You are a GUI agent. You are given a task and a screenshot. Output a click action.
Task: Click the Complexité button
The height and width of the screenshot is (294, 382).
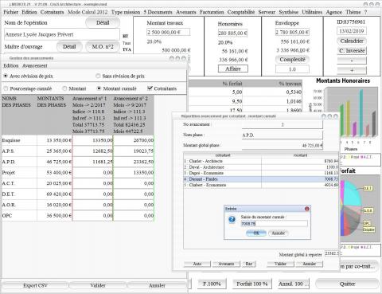[x=292, y=60]
